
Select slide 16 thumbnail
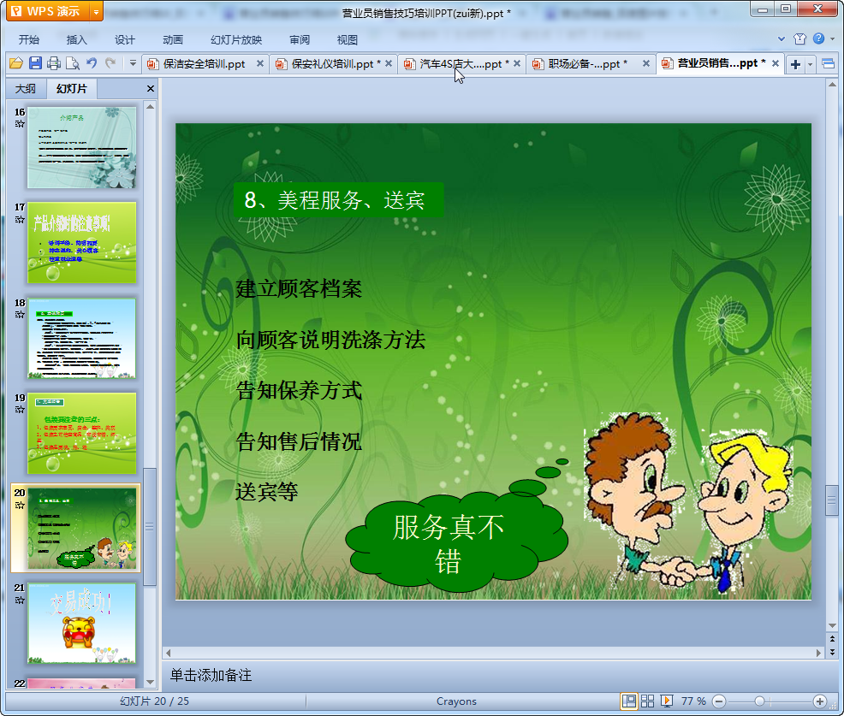pyautogui.click(x=82, y=147)
